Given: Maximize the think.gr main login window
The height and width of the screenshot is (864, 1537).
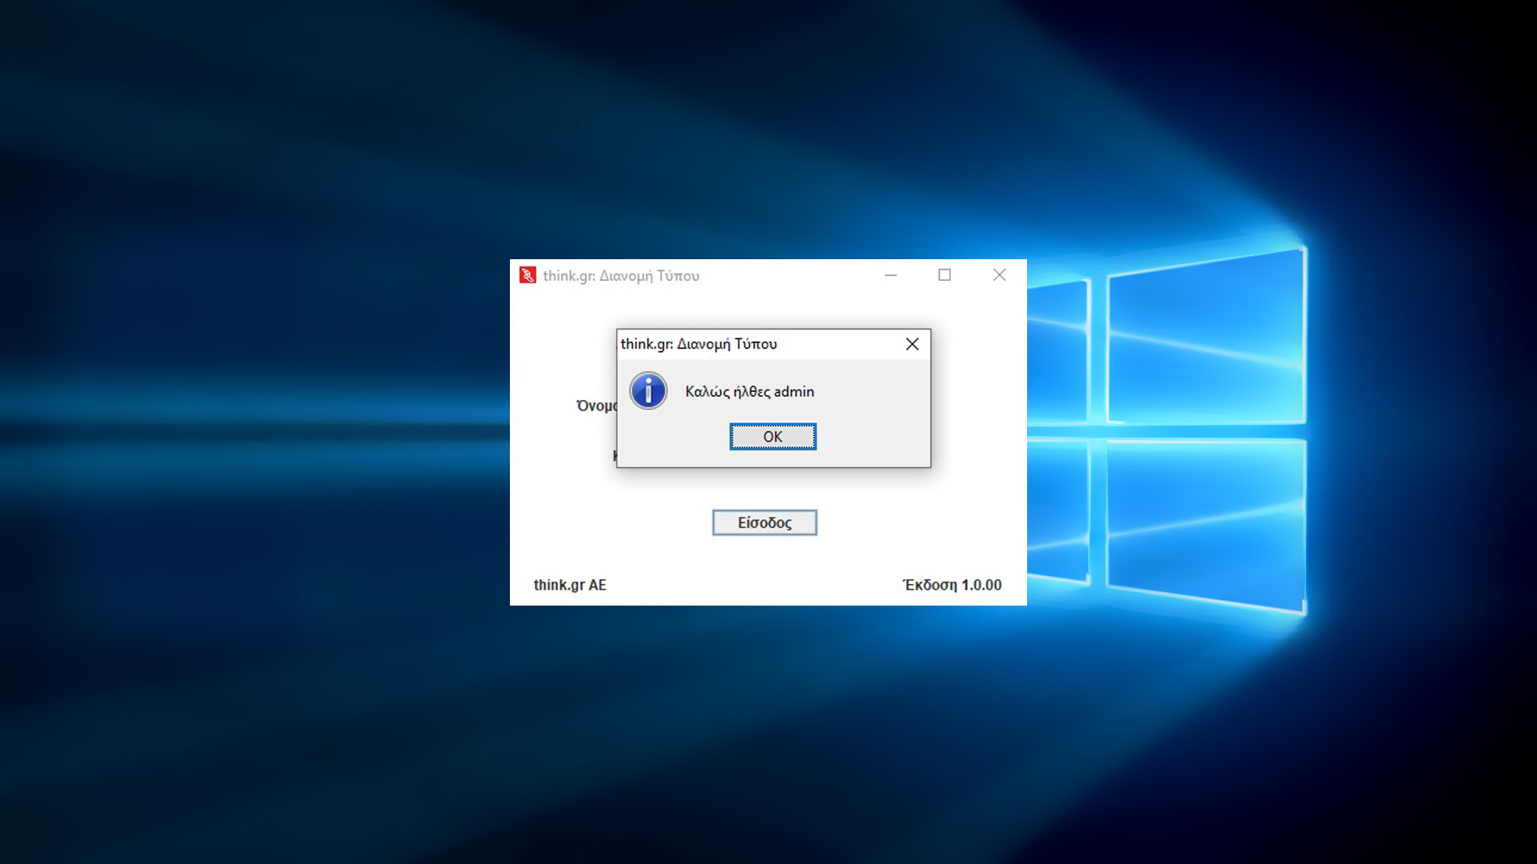Looking at the screenshot, I should click(x=945, y=275).
